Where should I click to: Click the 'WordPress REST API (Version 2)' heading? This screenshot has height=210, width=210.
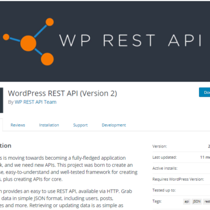point(62,93)
